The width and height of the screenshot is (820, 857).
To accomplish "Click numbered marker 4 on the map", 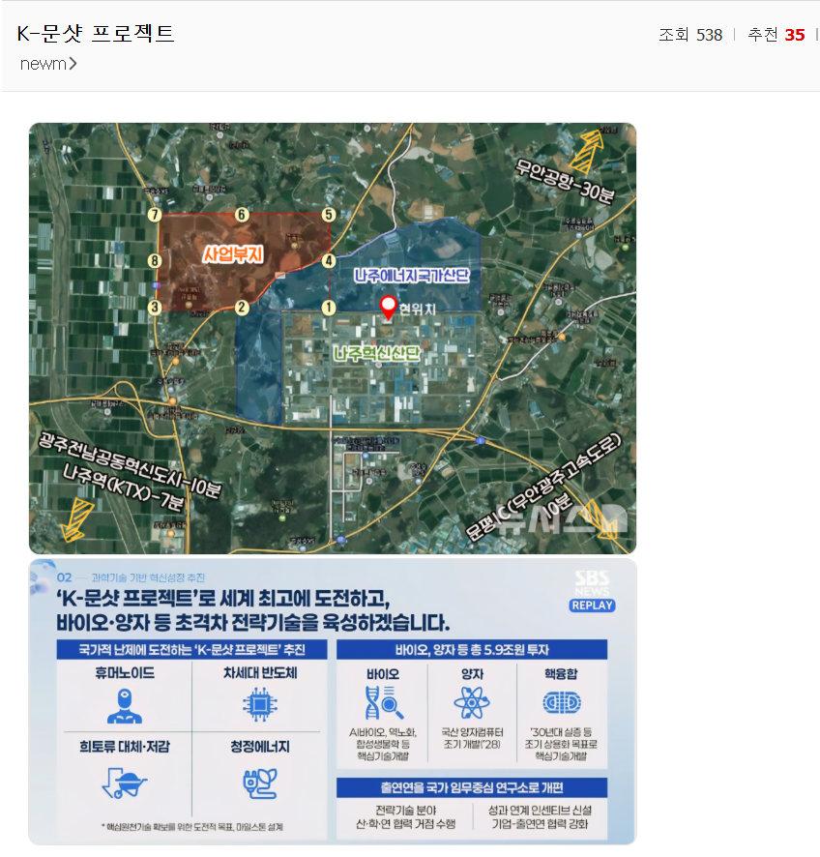I will tap(329, 260).
